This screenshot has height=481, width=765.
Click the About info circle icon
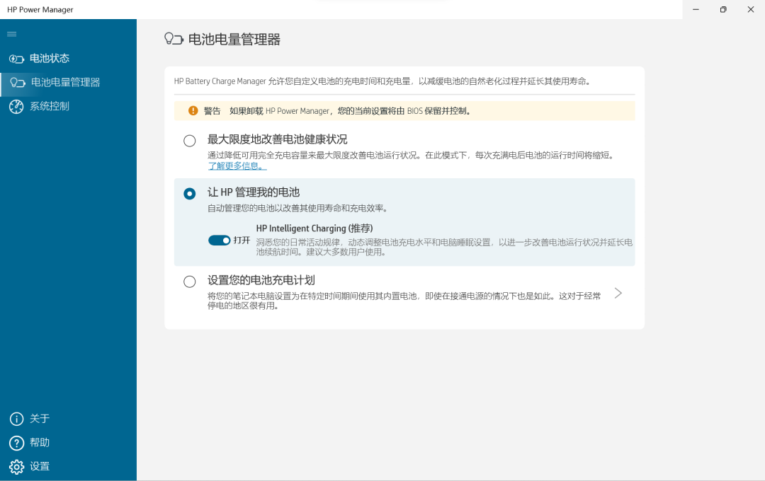tap(16, 419)
